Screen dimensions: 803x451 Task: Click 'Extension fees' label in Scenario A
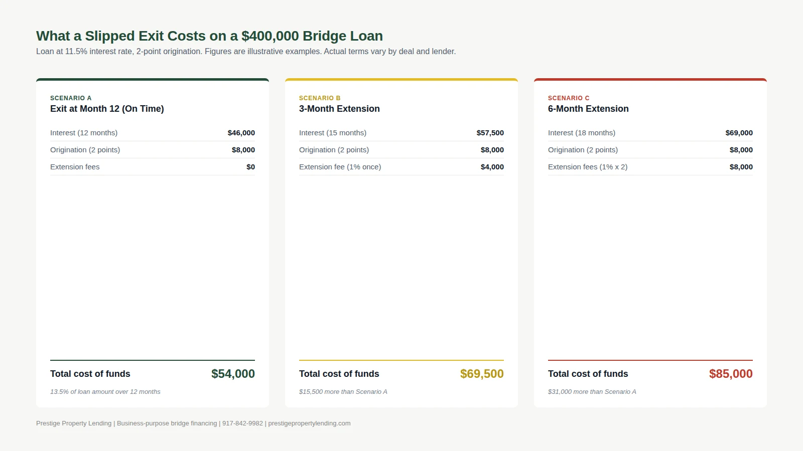coord(75,167)
